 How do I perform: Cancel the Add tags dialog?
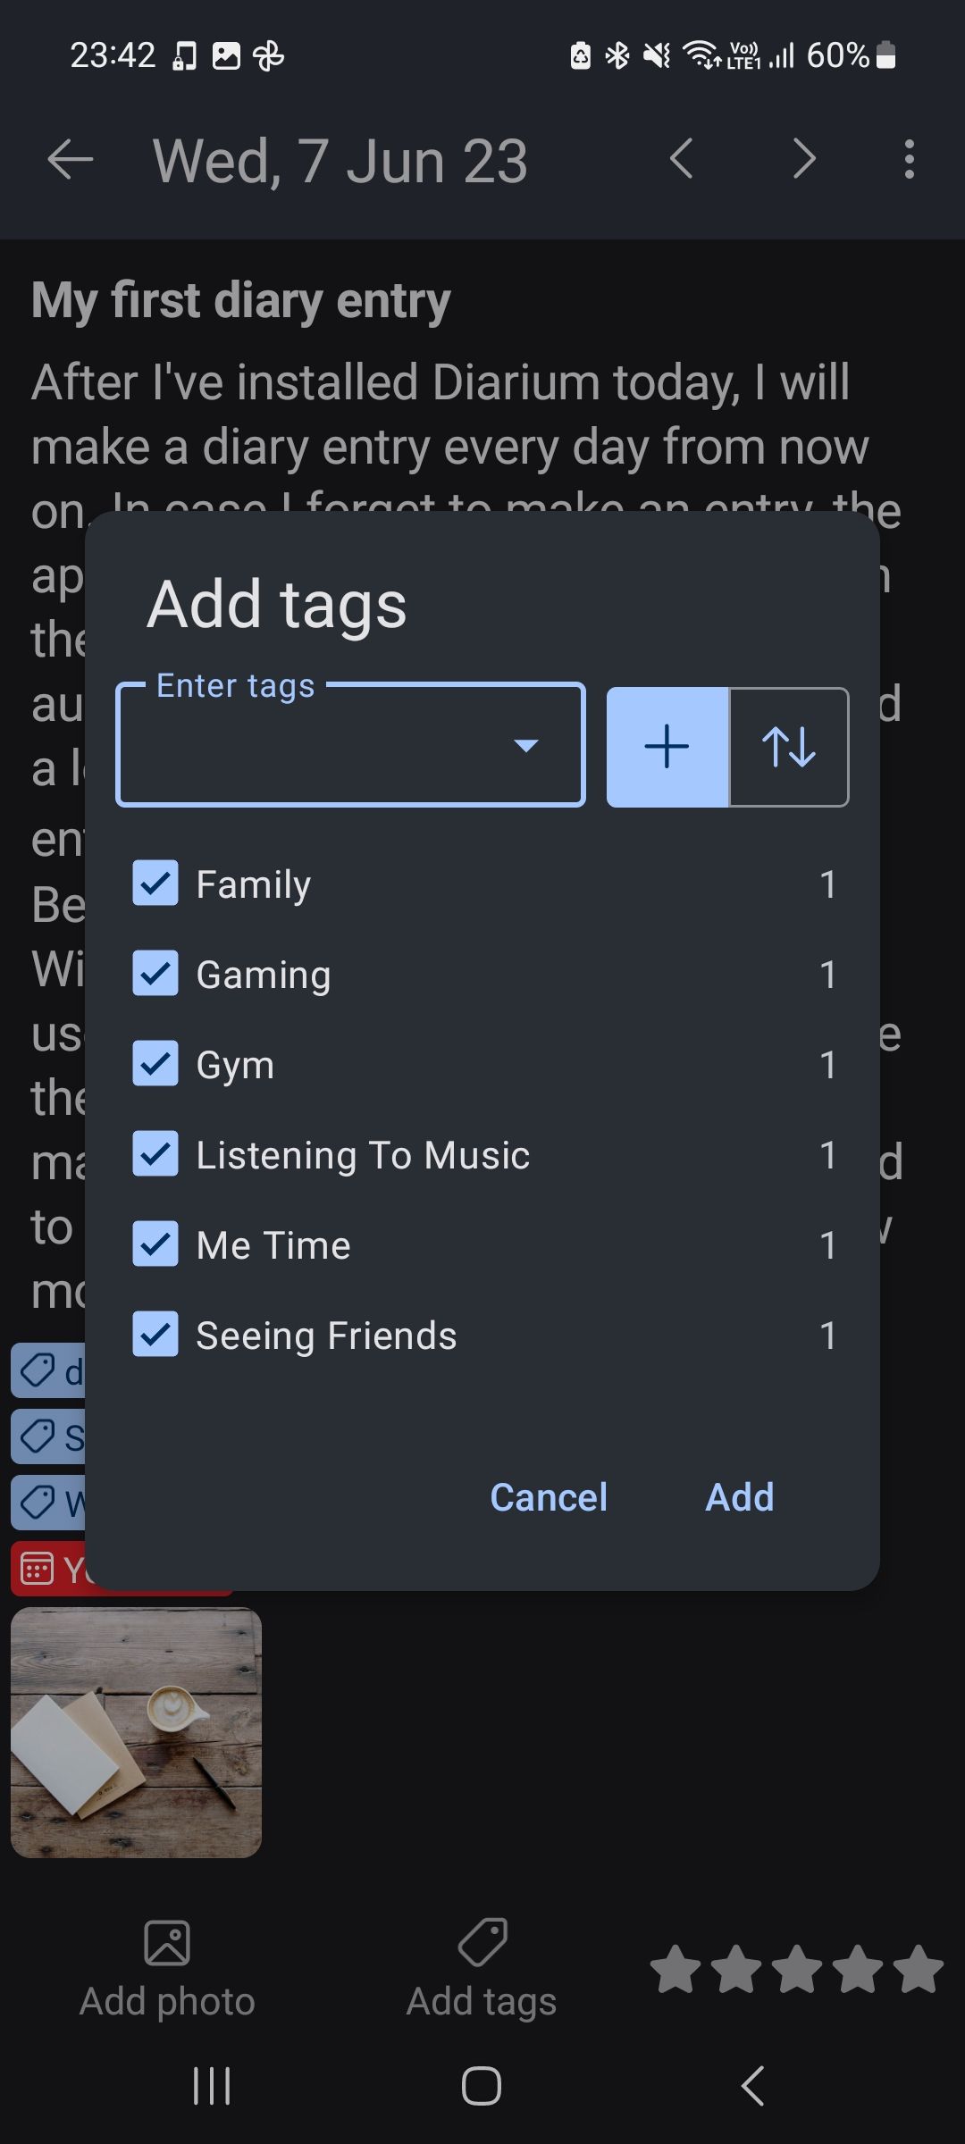click(549, 1497)
